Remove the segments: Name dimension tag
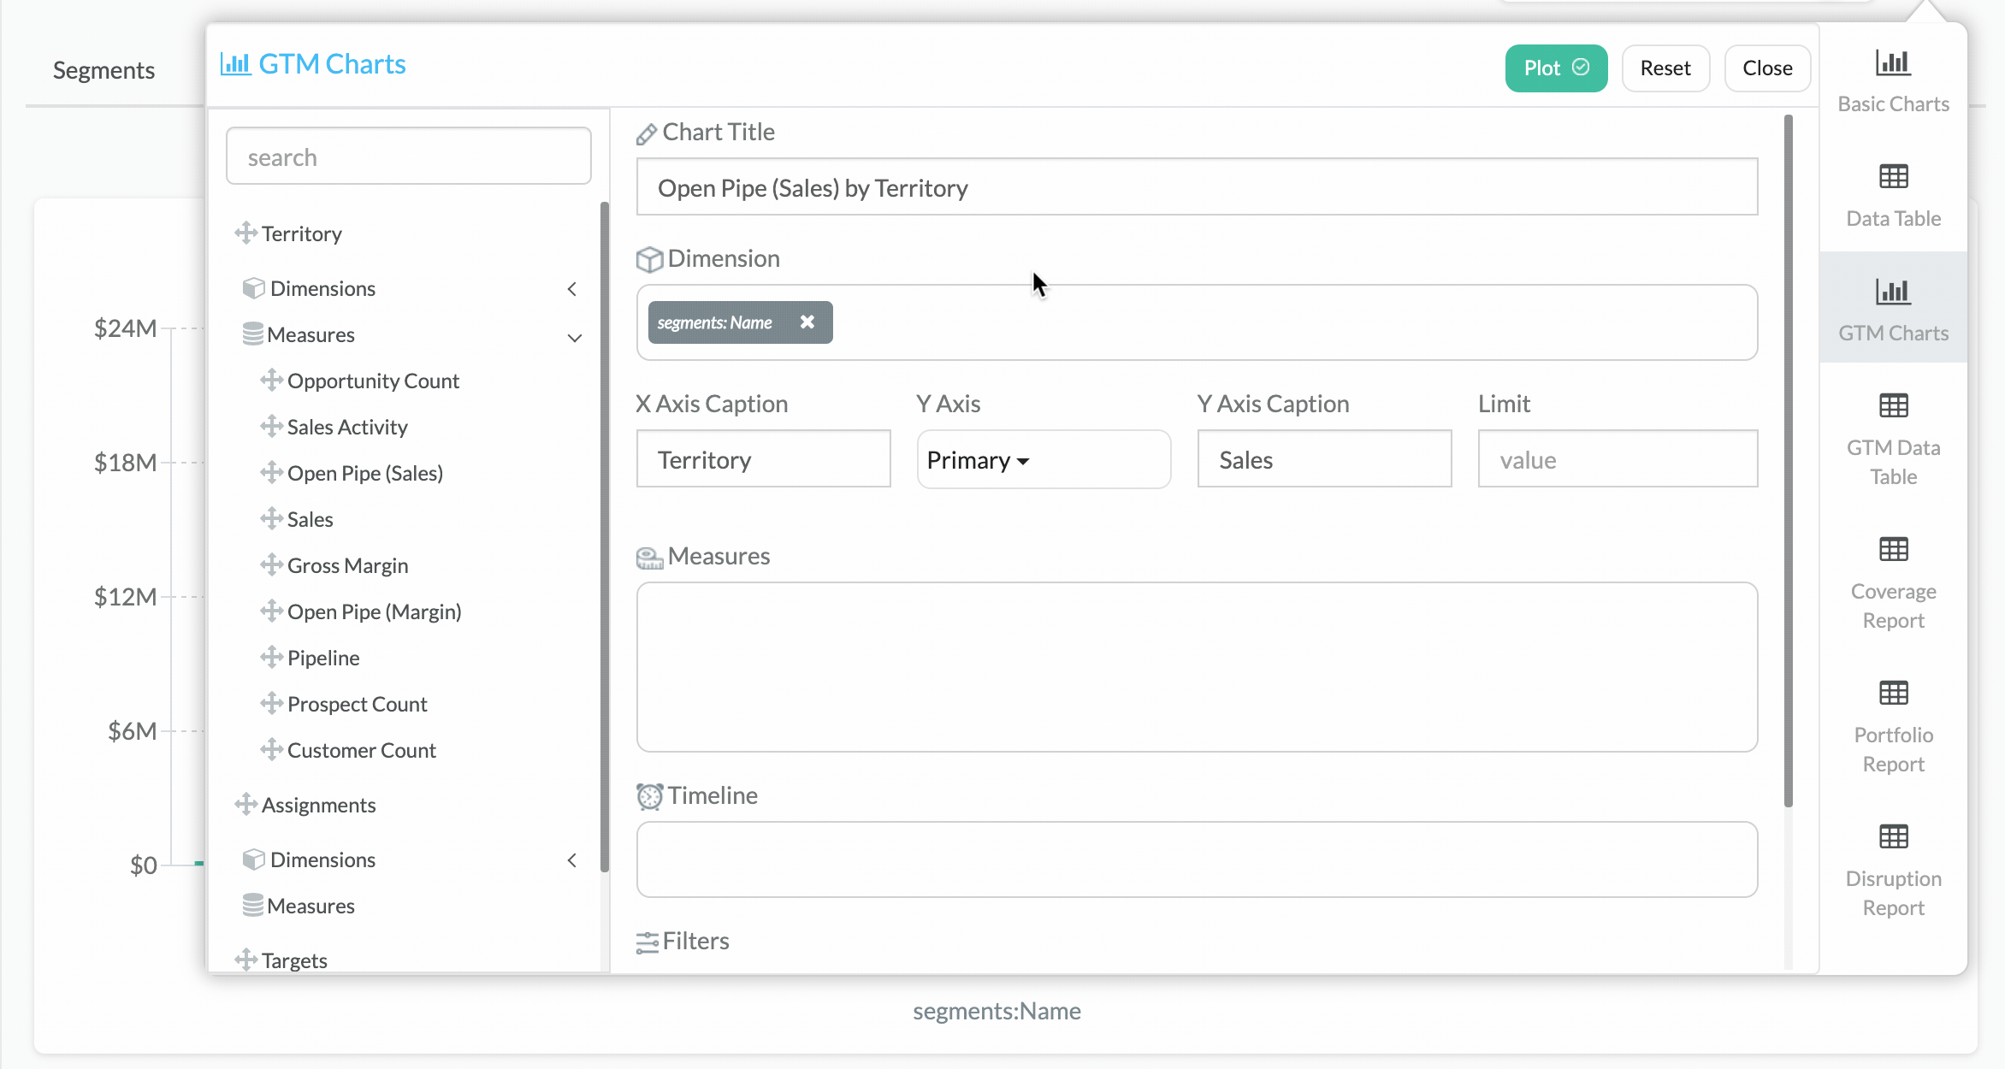This screenshot has width=2005, height=1069. tap(807, 322)
